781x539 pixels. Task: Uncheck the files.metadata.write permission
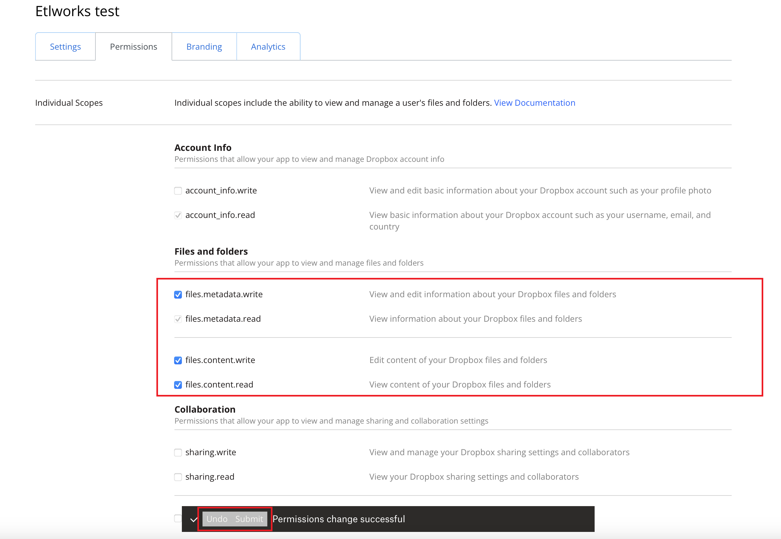178,295
